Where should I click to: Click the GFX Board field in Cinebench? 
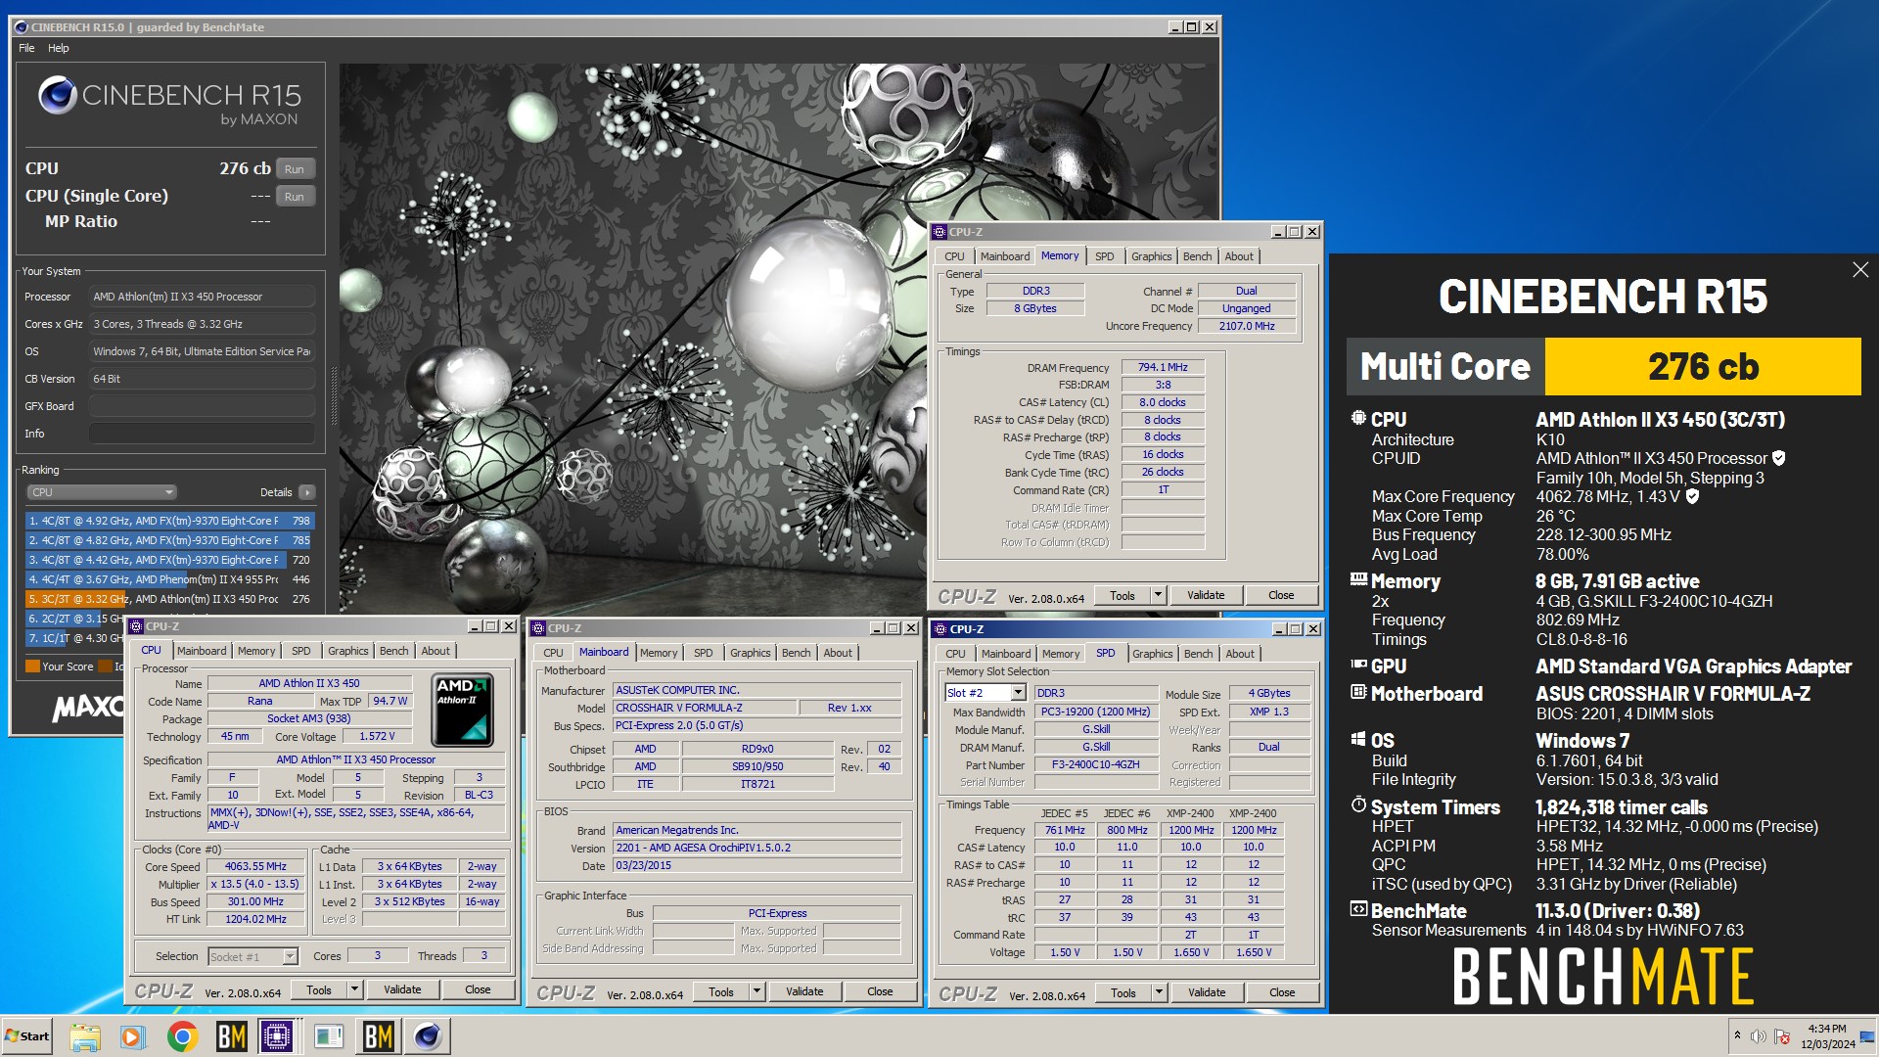202,406
